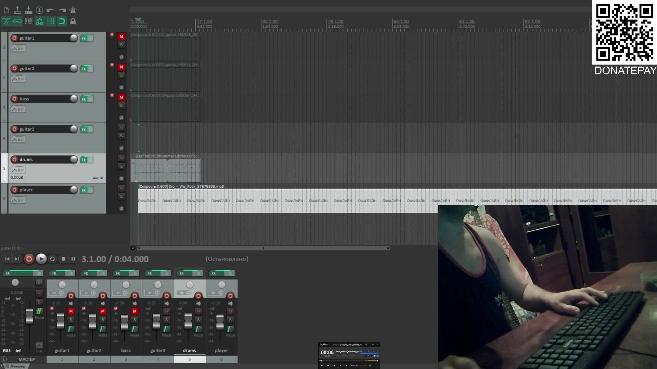Image resolution: width=657 pixels, height=369 pixels.
Task: Arm the drums track for recording
Action: pos(14,160)
